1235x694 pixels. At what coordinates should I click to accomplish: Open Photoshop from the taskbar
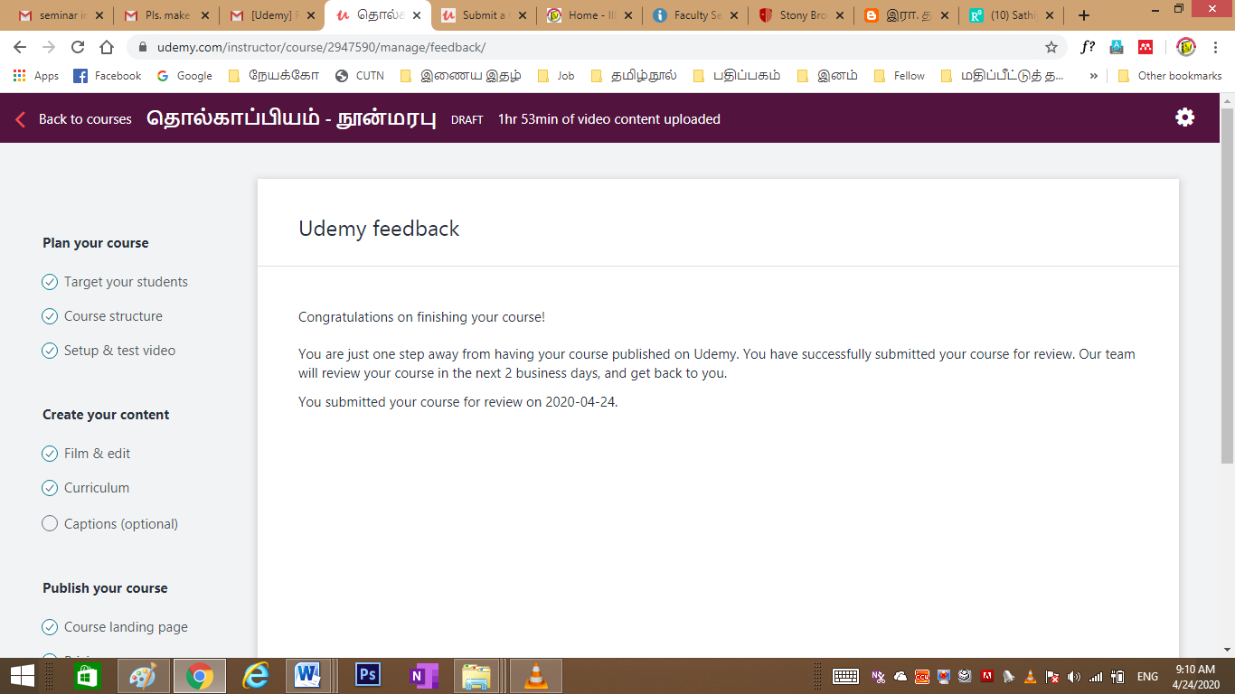coord(368,676)
